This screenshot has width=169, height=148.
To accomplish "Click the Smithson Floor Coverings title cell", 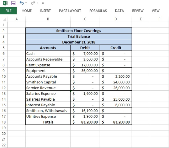I will (x=78, y=31).
